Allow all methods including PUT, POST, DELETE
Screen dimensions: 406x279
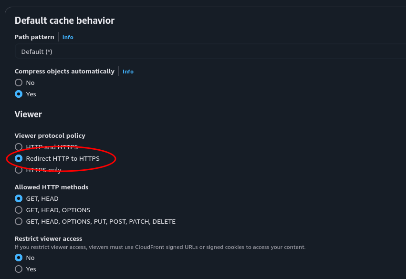pos(19,221)
